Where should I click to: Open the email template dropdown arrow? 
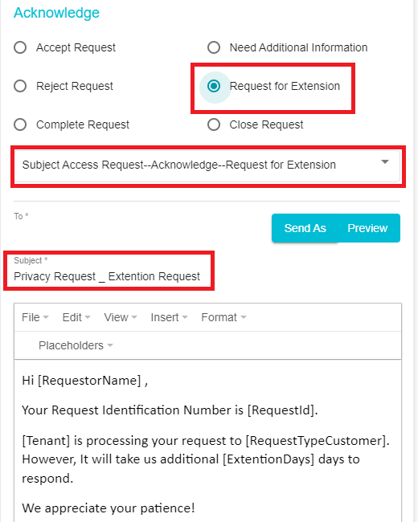(385, 162)
